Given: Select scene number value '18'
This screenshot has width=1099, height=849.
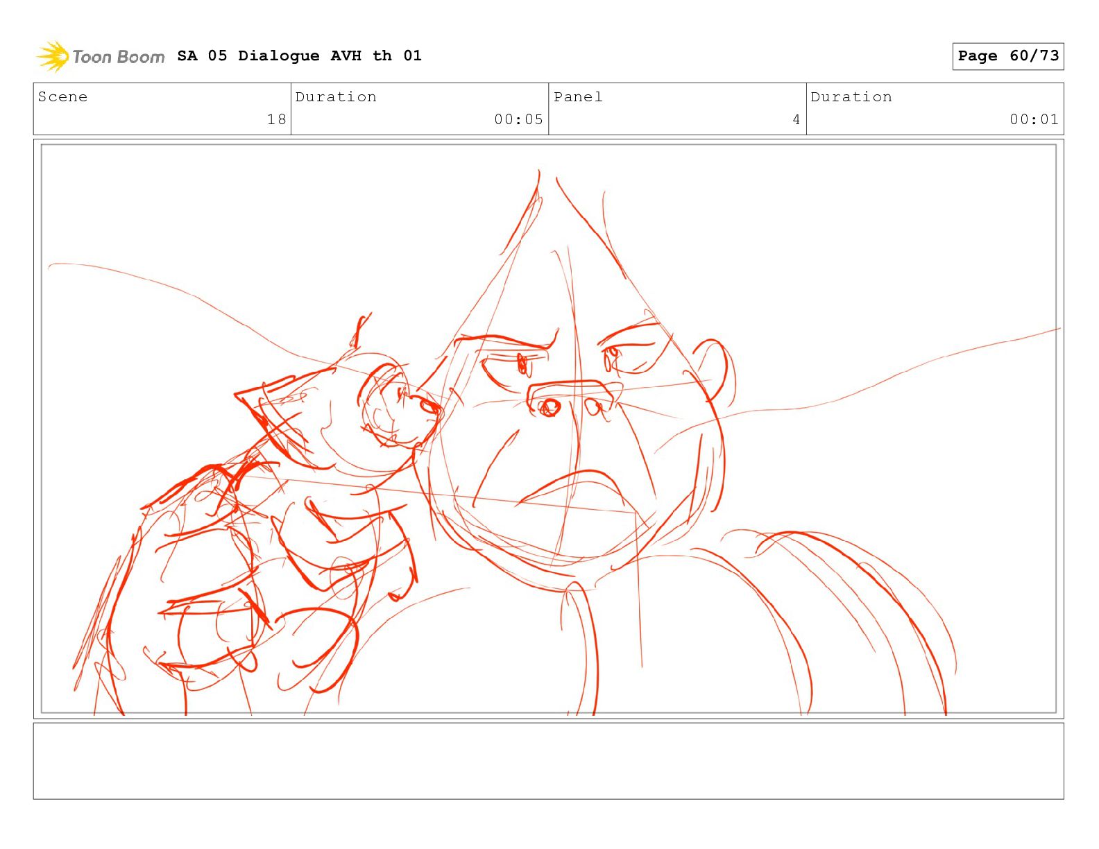Looking at the screenshot, I should pos(277,119).
